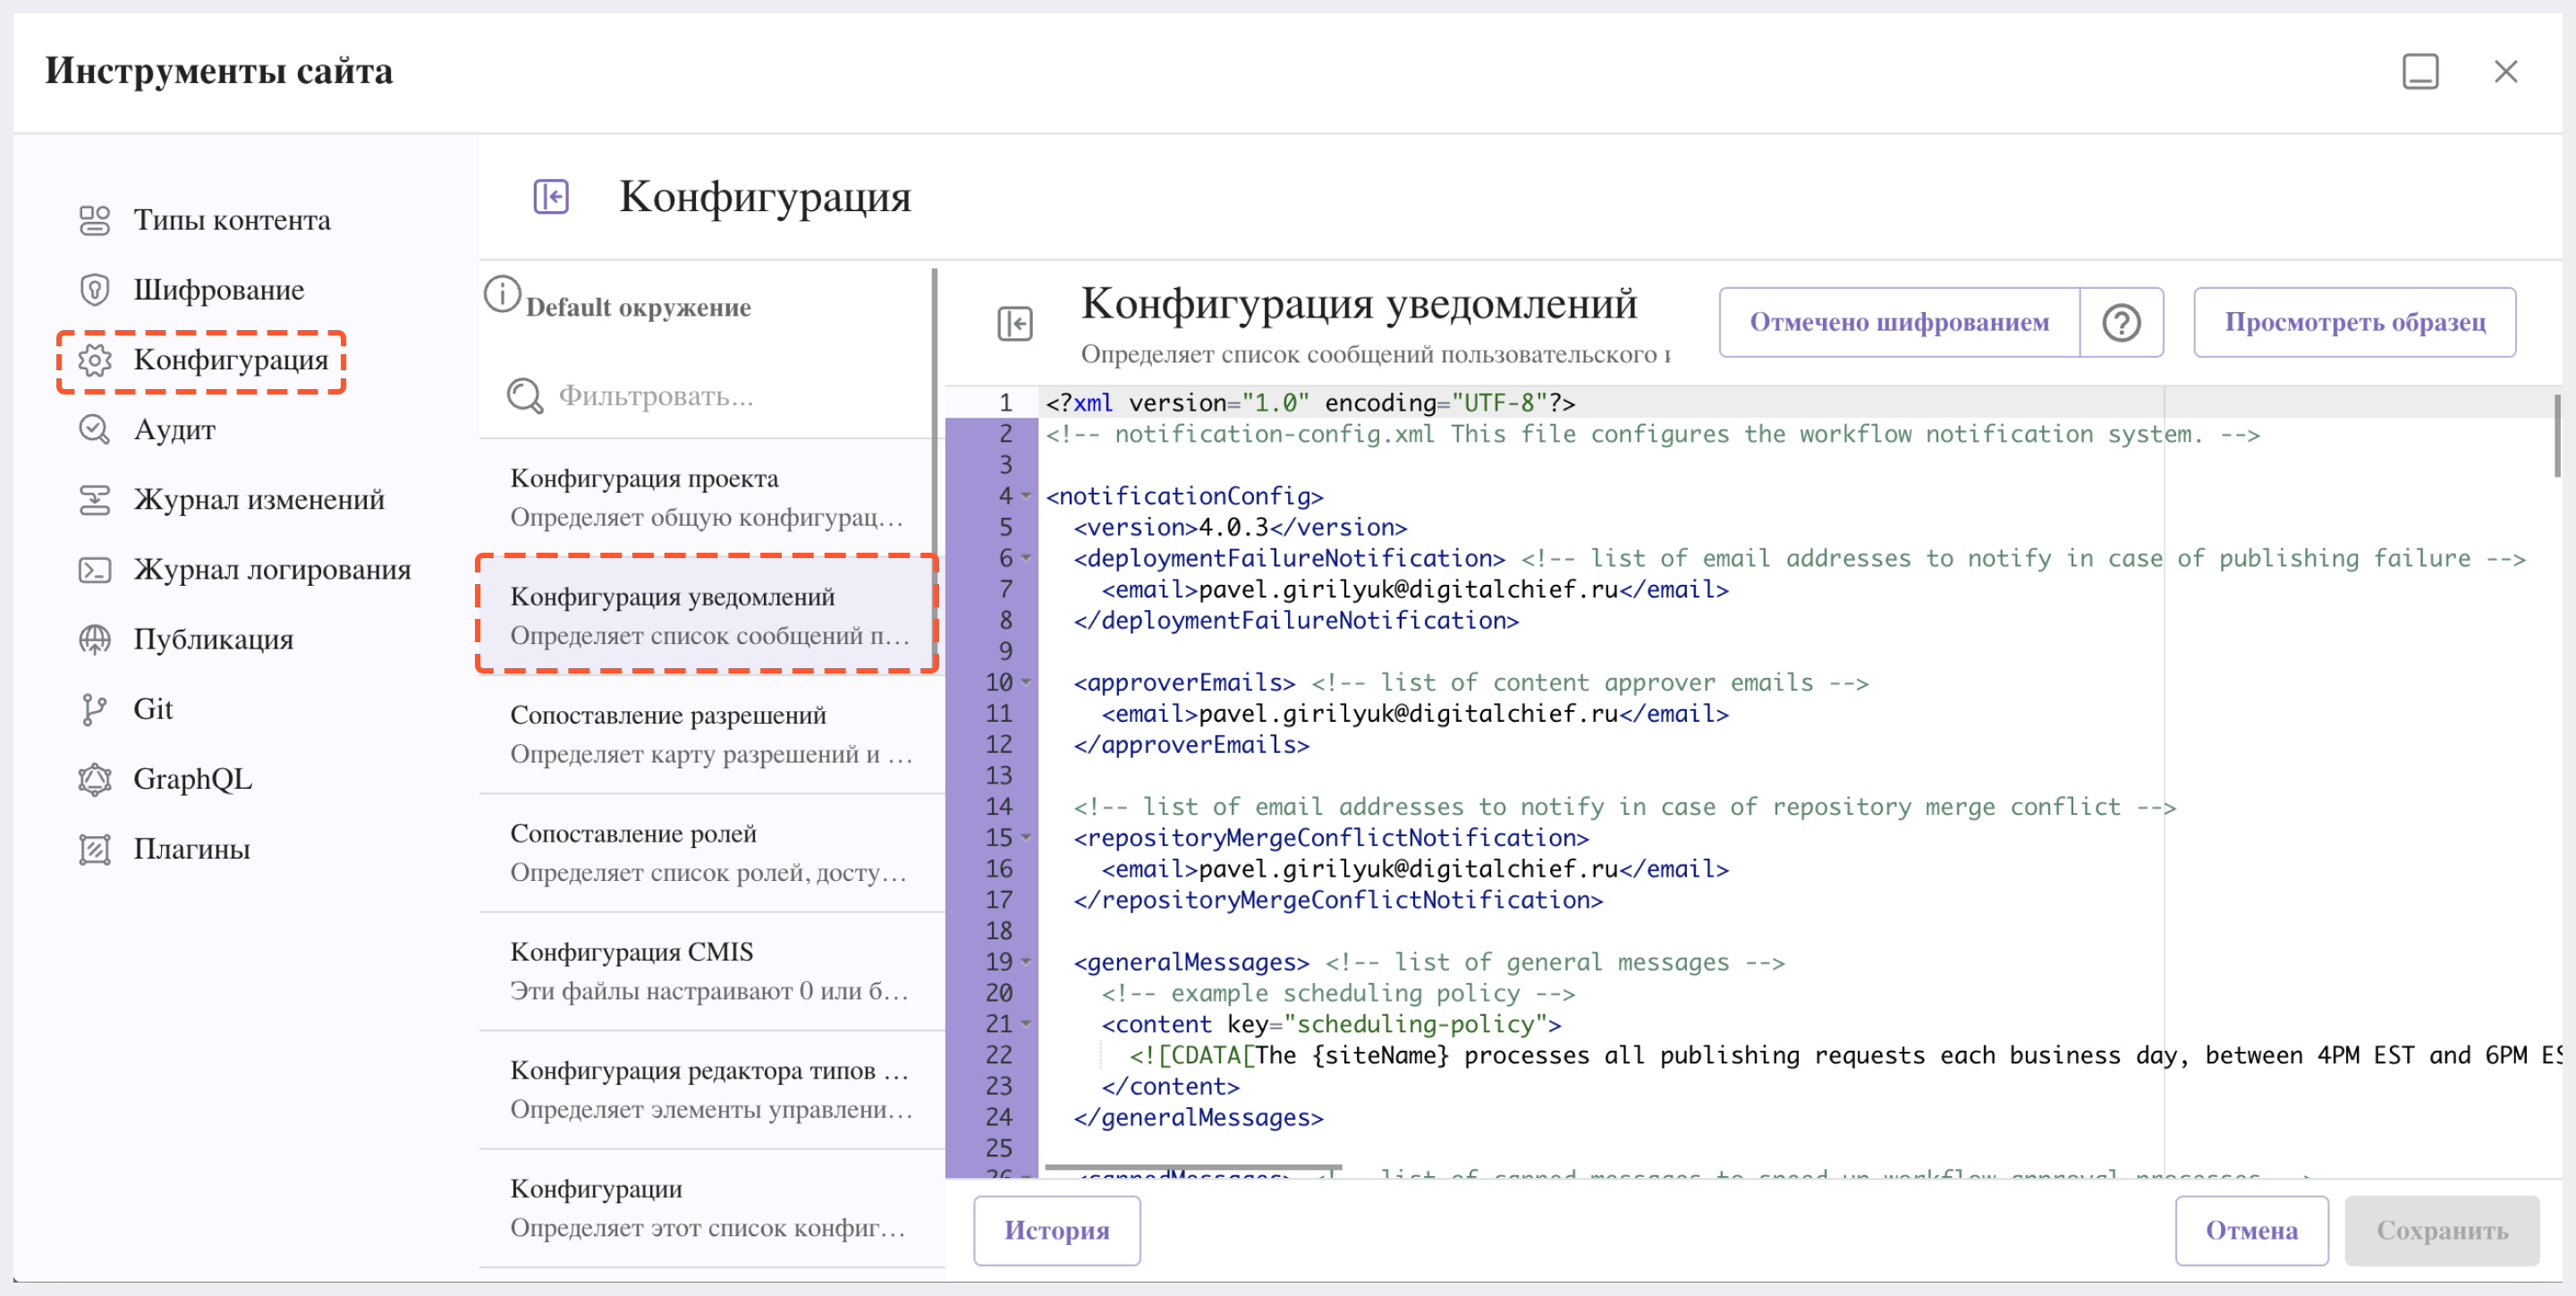Click the Журнал логирования terminal icon
Screen dimensions: 2576x1296
pos(95,570)
